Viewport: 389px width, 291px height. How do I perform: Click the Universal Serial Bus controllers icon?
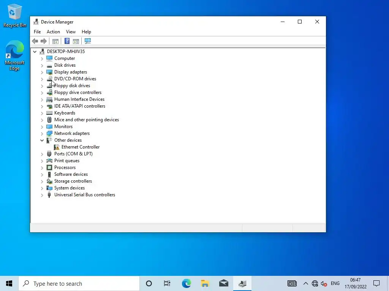tap(49, 195)
